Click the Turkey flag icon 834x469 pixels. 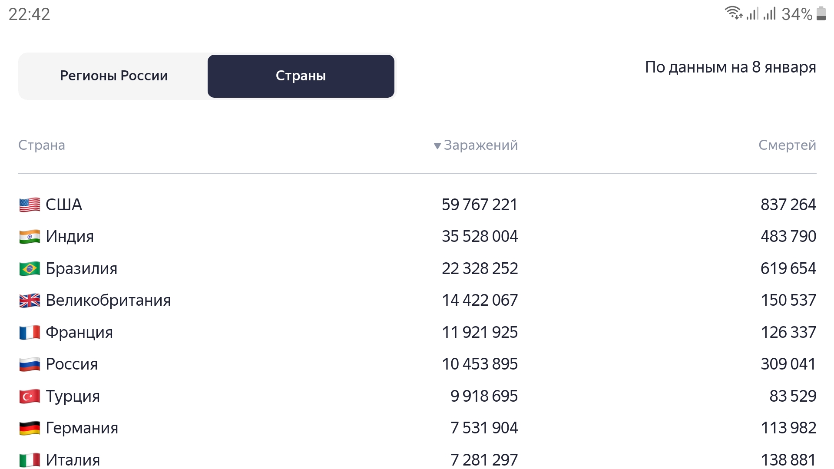point(30,396)
